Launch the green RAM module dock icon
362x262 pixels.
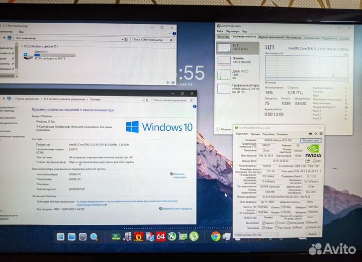[x=116, y=237]
